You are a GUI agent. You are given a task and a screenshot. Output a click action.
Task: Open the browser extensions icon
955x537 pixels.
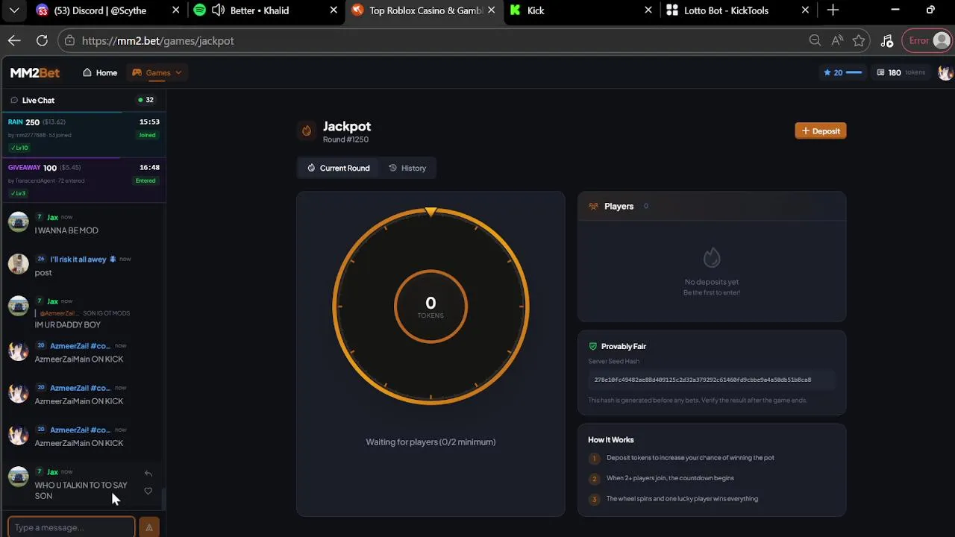(887, 40)
